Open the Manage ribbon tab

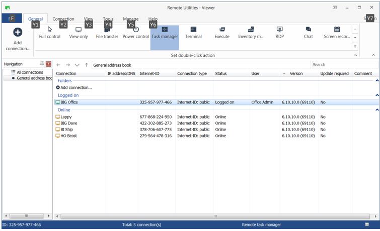click(x=131, y=19)
